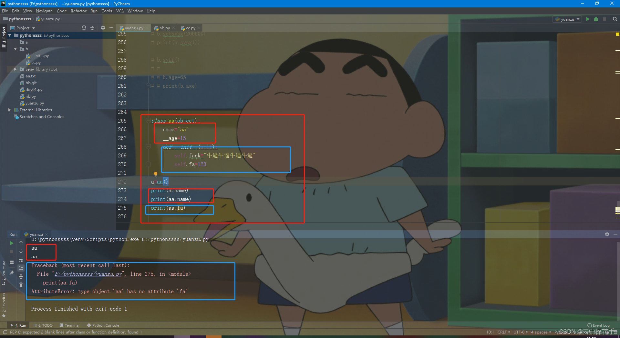The image size is (620, 338).
Task: Open the 4: Run tool window button
Action: [x=19, y=325]
